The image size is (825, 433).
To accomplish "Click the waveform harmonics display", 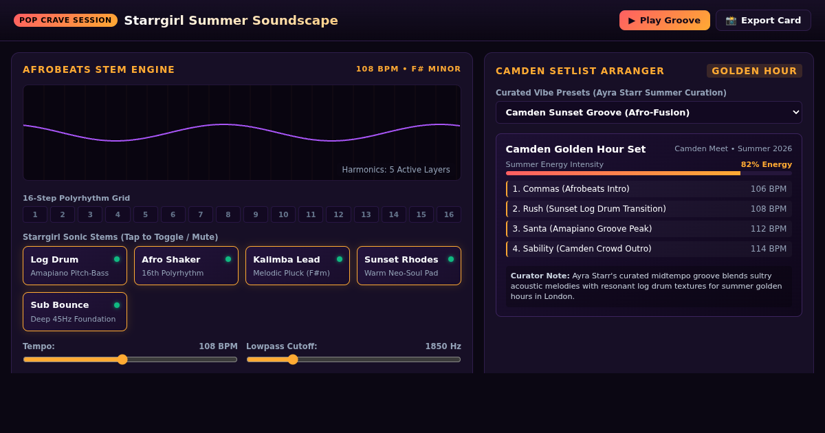I will click(x=242, y=133).
